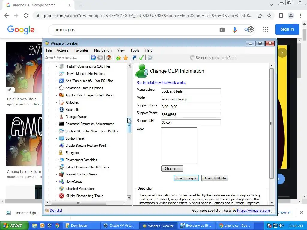Click the Support URL input field

tap(191, 122)
